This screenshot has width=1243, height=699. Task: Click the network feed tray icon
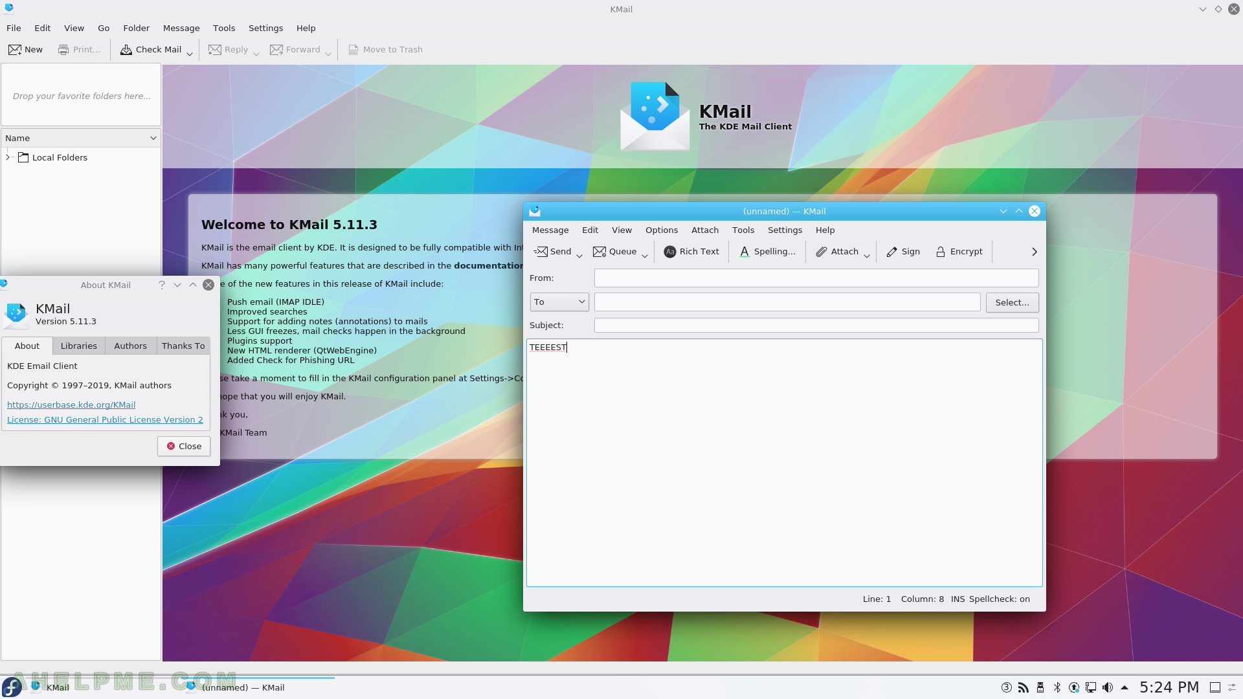coord(1024,687)
